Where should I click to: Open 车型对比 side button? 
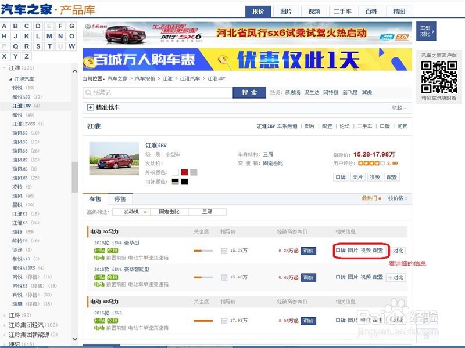click(426, 31)
